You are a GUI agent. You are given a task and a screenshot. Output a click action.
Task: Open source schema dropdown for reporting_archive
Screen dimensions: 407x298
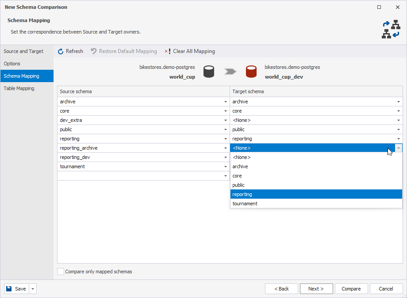click(226, 148)
